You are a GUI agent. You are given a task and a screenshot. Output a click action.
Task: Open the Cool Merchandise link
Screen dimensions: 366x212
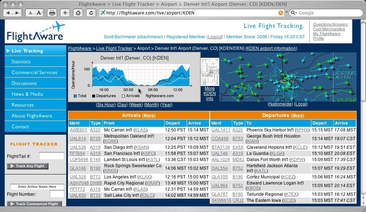coord(329,29)
